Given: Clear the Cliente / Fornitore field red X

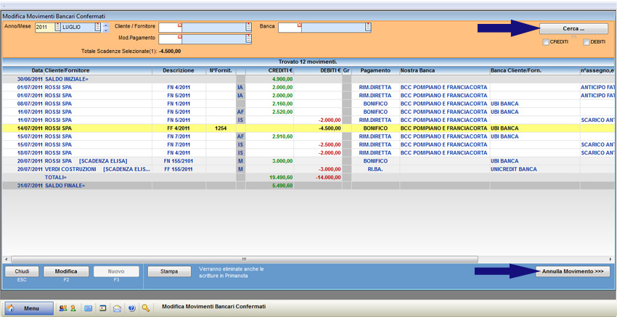Looking at the screenshot, I should point(179,24).
